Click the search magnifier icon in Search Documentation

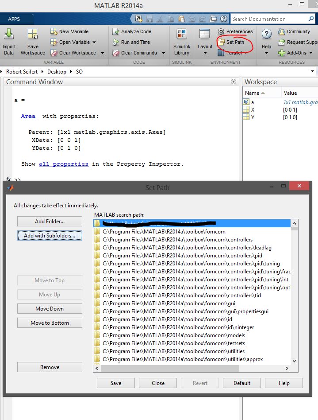(x=311, y=19)
